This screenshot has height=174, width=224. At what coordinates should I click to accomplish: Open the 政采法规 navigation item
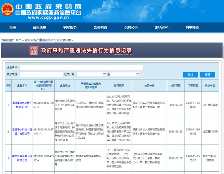point(39,28)
